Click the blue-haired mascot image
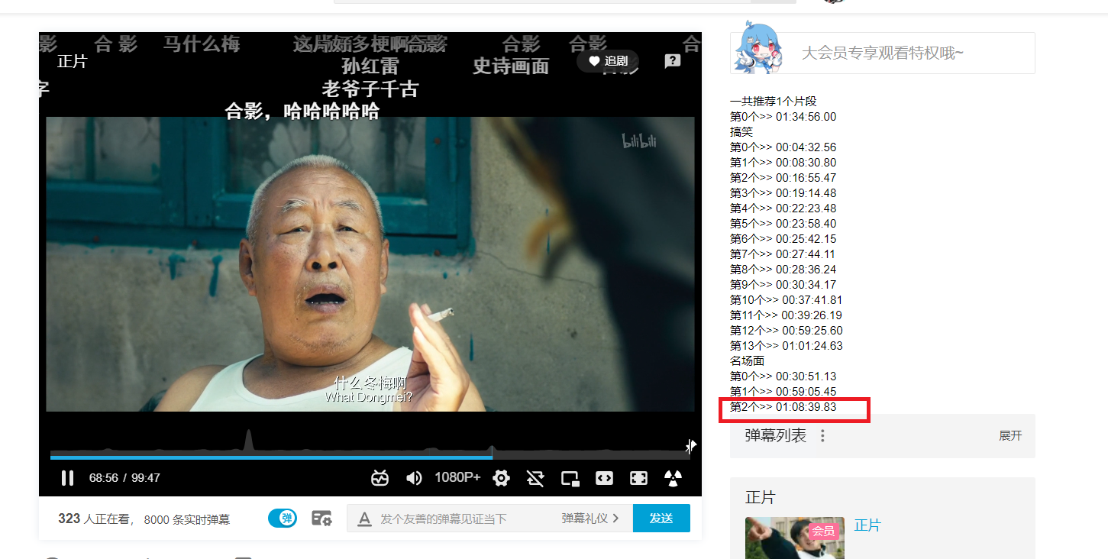The width and height of the screenshot is (1108, 559). [759, 48]
